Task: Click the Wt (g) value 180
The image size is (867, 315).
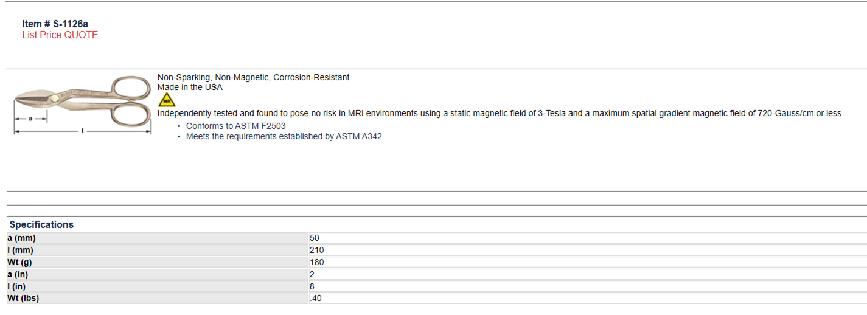Action: 316,262
